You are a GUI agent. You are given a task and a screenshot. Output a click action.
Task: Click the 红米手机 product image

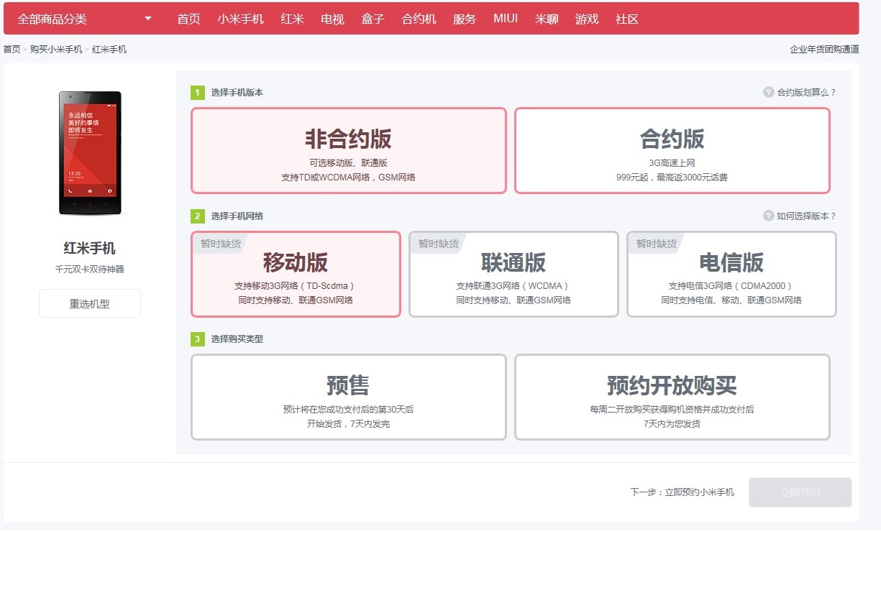tap(90, 153)
